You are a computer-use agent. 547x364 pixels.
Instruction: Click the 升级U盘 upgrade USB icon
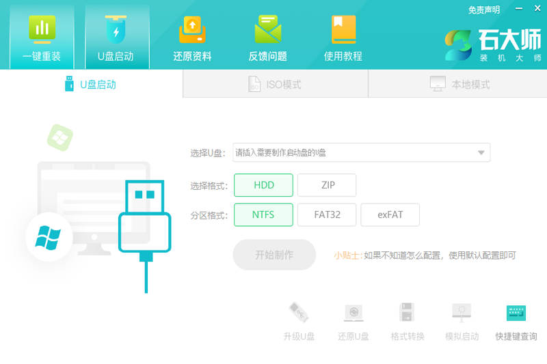coord(299,313)
